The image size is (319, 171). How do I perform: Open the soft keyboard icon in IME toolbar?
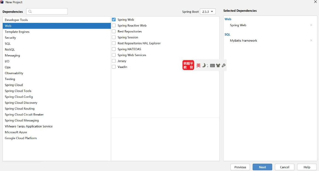pos(212,66)
